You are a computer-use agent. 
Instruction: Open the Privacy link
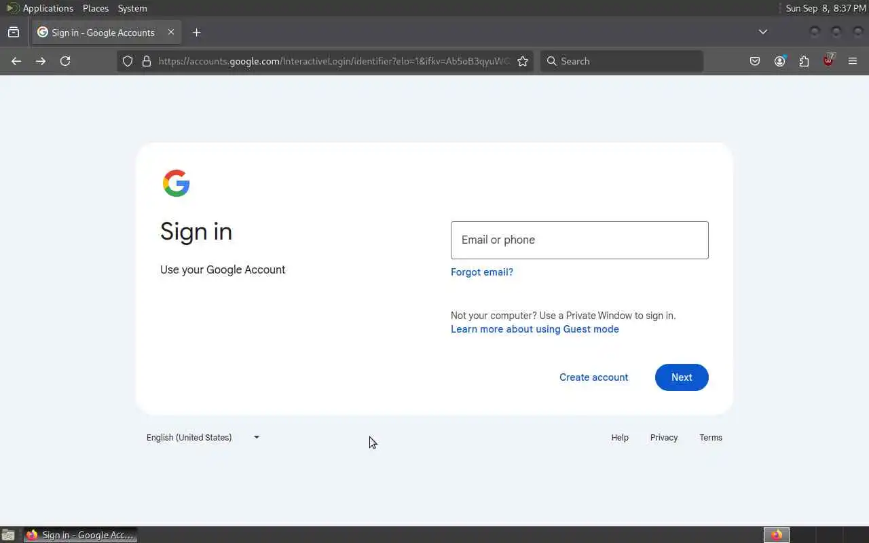coord(664,438)
